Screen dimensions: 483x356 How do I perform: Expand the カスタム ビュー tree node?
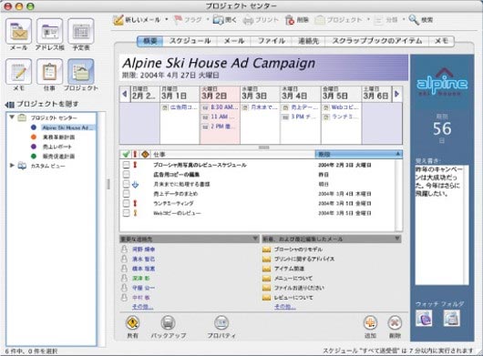pos(12,166)
